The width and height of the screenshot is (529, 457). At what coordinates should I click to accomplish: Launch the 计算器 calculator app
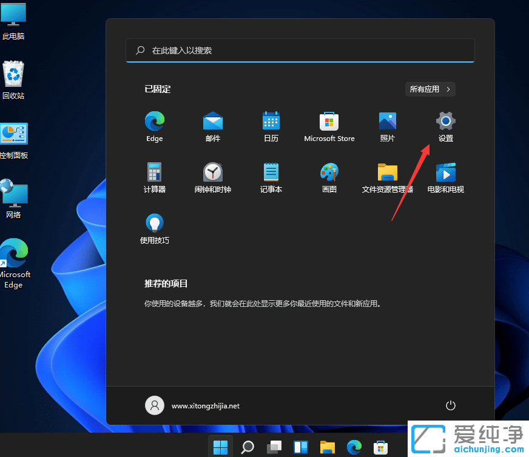(x=155, y=172)
